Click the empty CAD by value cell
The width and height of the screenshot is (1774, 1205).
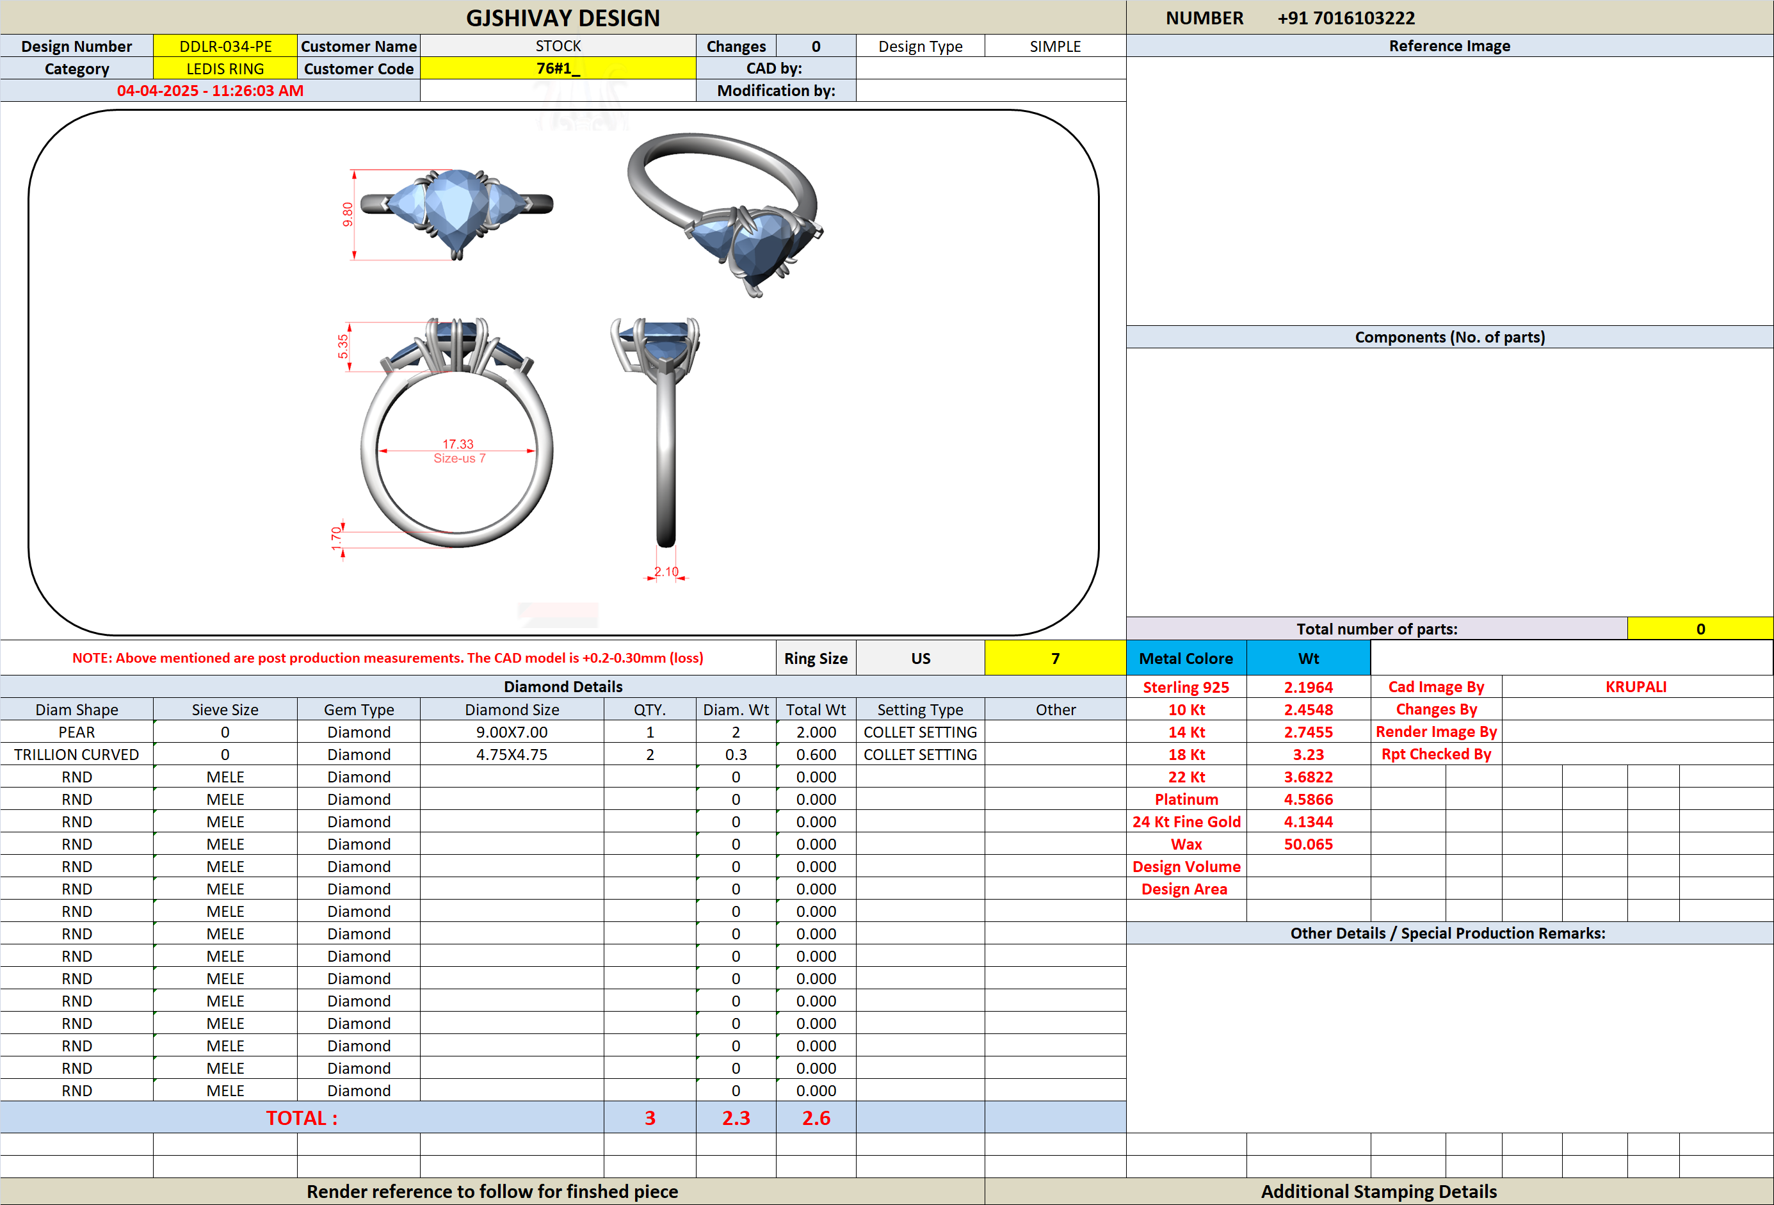point(991,68)
